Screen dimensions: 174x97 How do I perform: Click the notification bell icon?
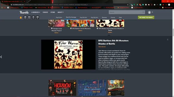tap(21, 18)
